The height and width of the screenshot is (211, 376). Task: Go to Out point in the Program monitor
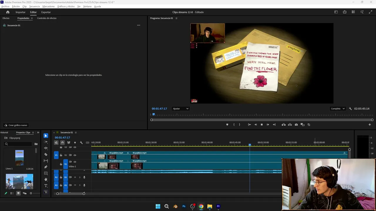coord(274,125)
